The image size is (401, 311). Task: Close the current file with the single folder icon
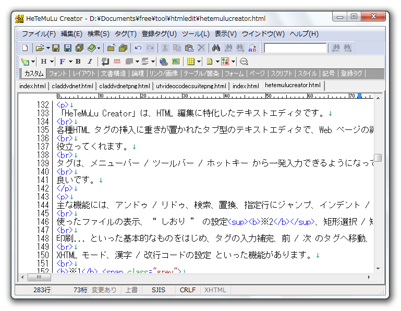(x=111, y=48)
